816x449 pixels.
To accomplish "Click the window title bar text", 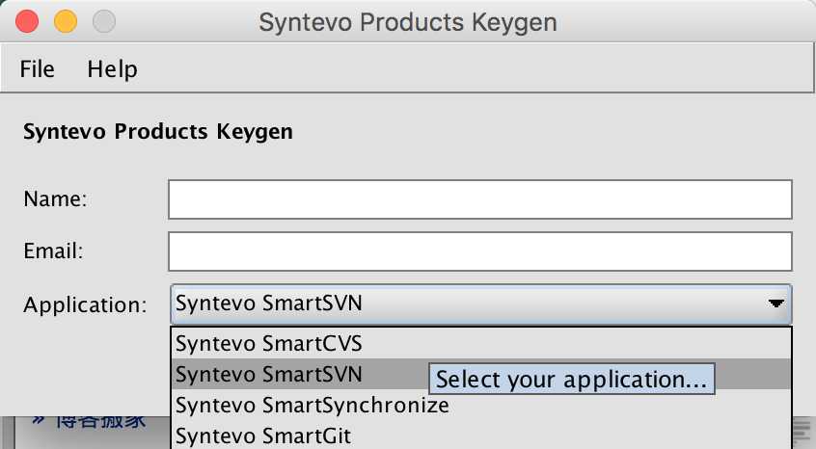I will click(x=407, y=21).
